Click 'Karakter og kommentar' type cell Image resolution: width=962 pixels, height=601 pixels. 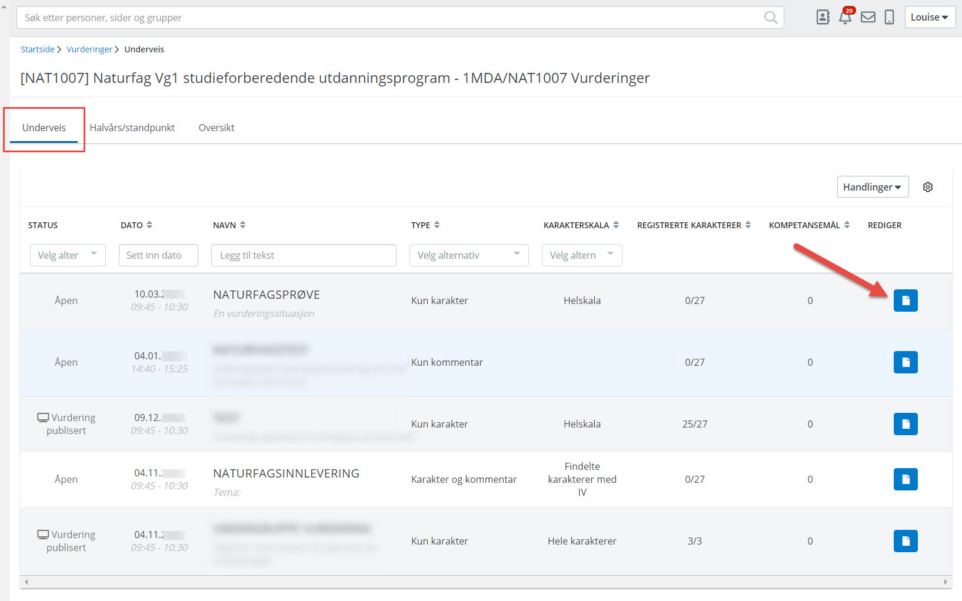point(464,479)
